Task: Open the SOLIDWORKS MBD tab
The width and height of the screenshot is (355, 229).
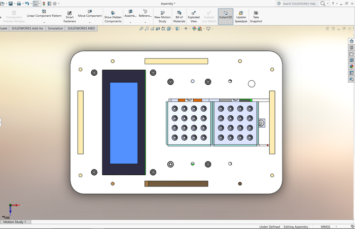Action: point(81,28)
